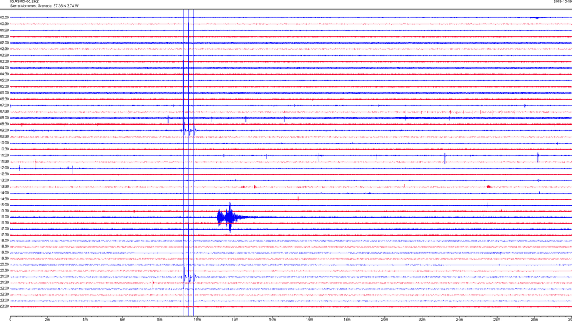The height and width of the screenshot is (322, 572).
Task: Select the 02:30 time row label
Action: (4, 49)
